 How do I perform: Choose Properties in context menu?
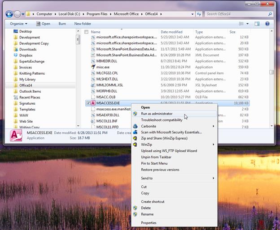[174, 223]
